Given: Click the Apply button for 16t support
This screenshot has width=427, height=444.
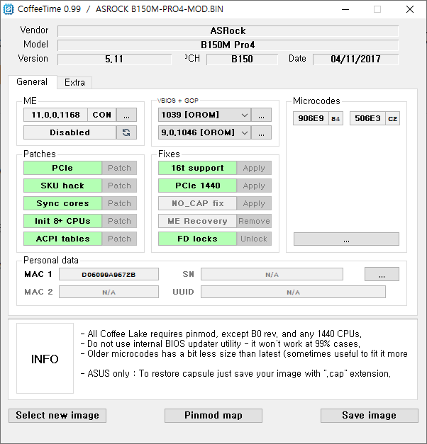Looking at the screenshot, I should (x=254, y=168).
